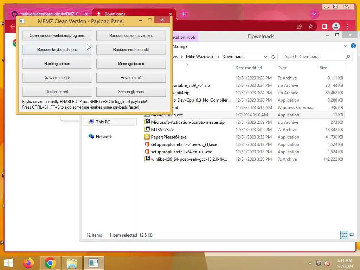Click the share page icon in Chrome
This screenshot has width=360, height=270.
coord(300,27)
